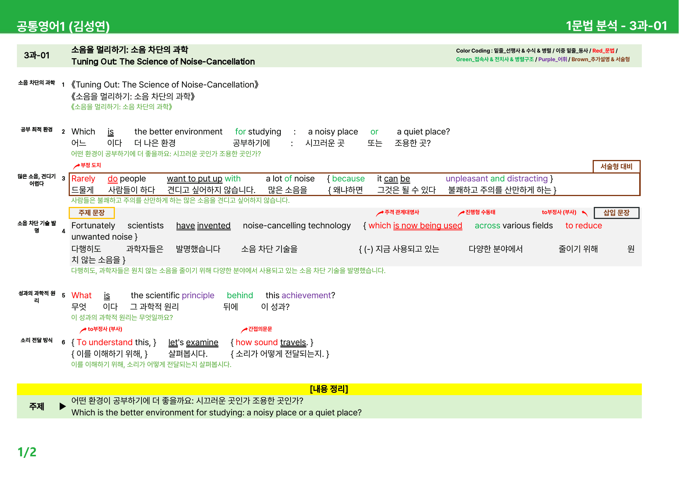Click the side label 소음 차단의 과학

[36, 83]
